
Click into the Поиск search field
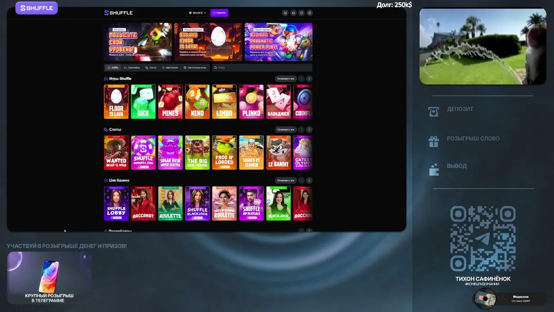click(x=262, y=68)
